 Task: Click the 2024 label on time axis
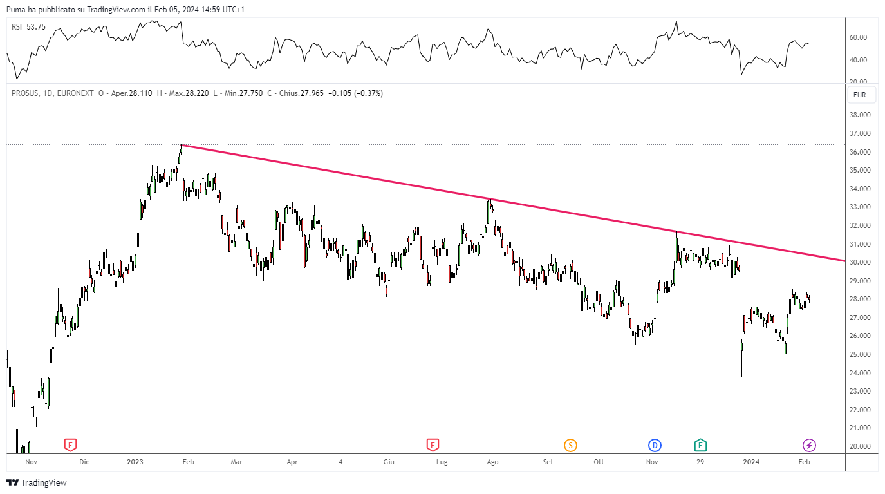click(751, 462)
